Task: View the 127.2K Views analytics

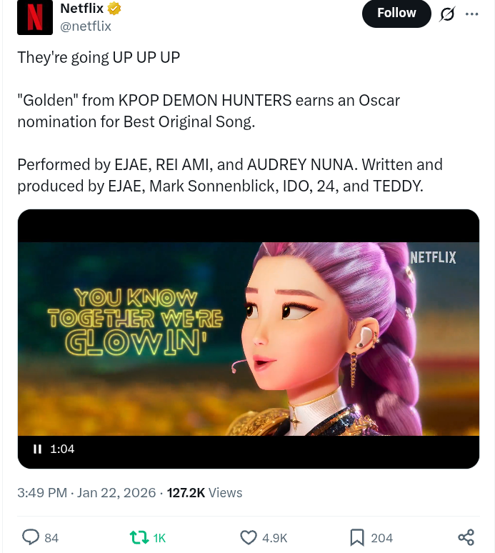Action: click(204, 493)
